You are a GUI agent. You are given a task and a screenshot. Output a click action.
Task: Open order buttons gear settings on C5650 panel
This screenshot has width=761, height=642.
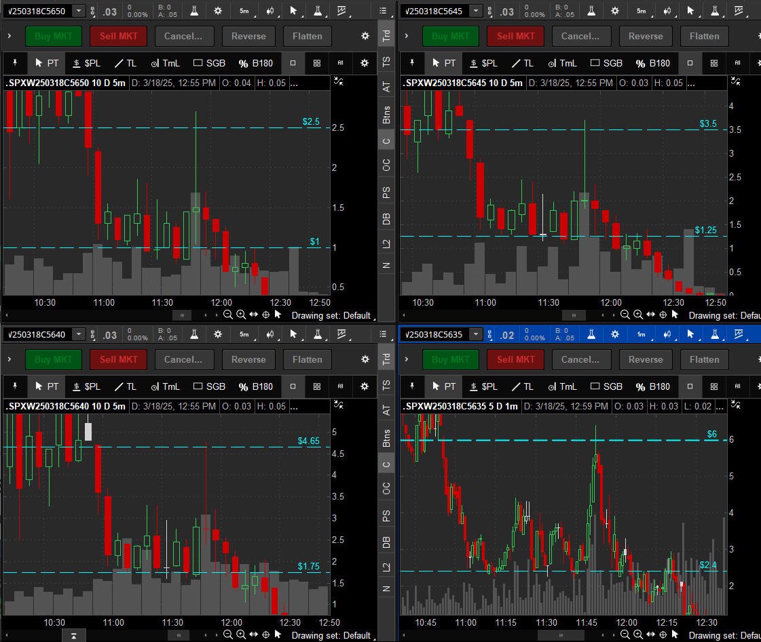365,36
